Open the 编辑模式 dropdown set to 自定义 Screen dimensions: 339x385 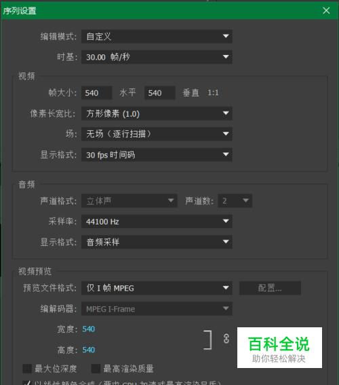157,37
